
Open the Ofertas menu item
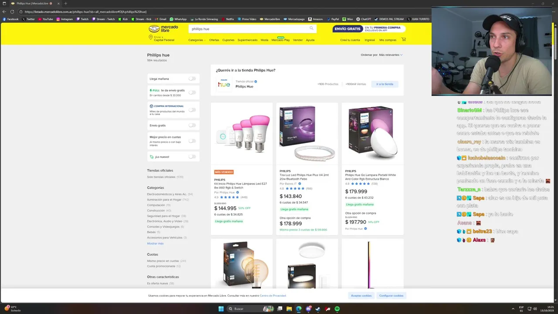(214, 40)
